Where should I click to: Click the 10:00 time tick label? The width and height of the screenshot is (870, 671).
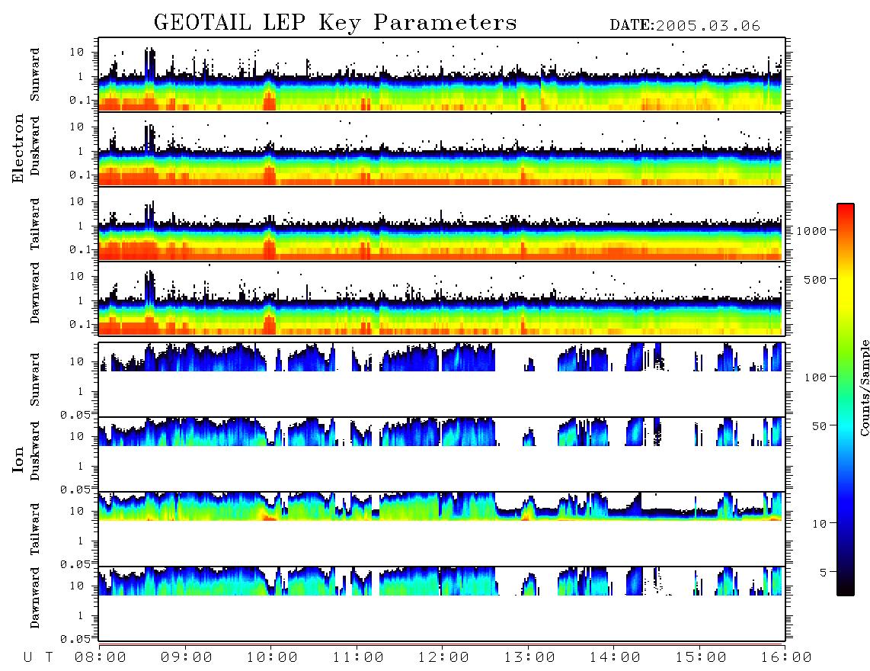point(272,657)
